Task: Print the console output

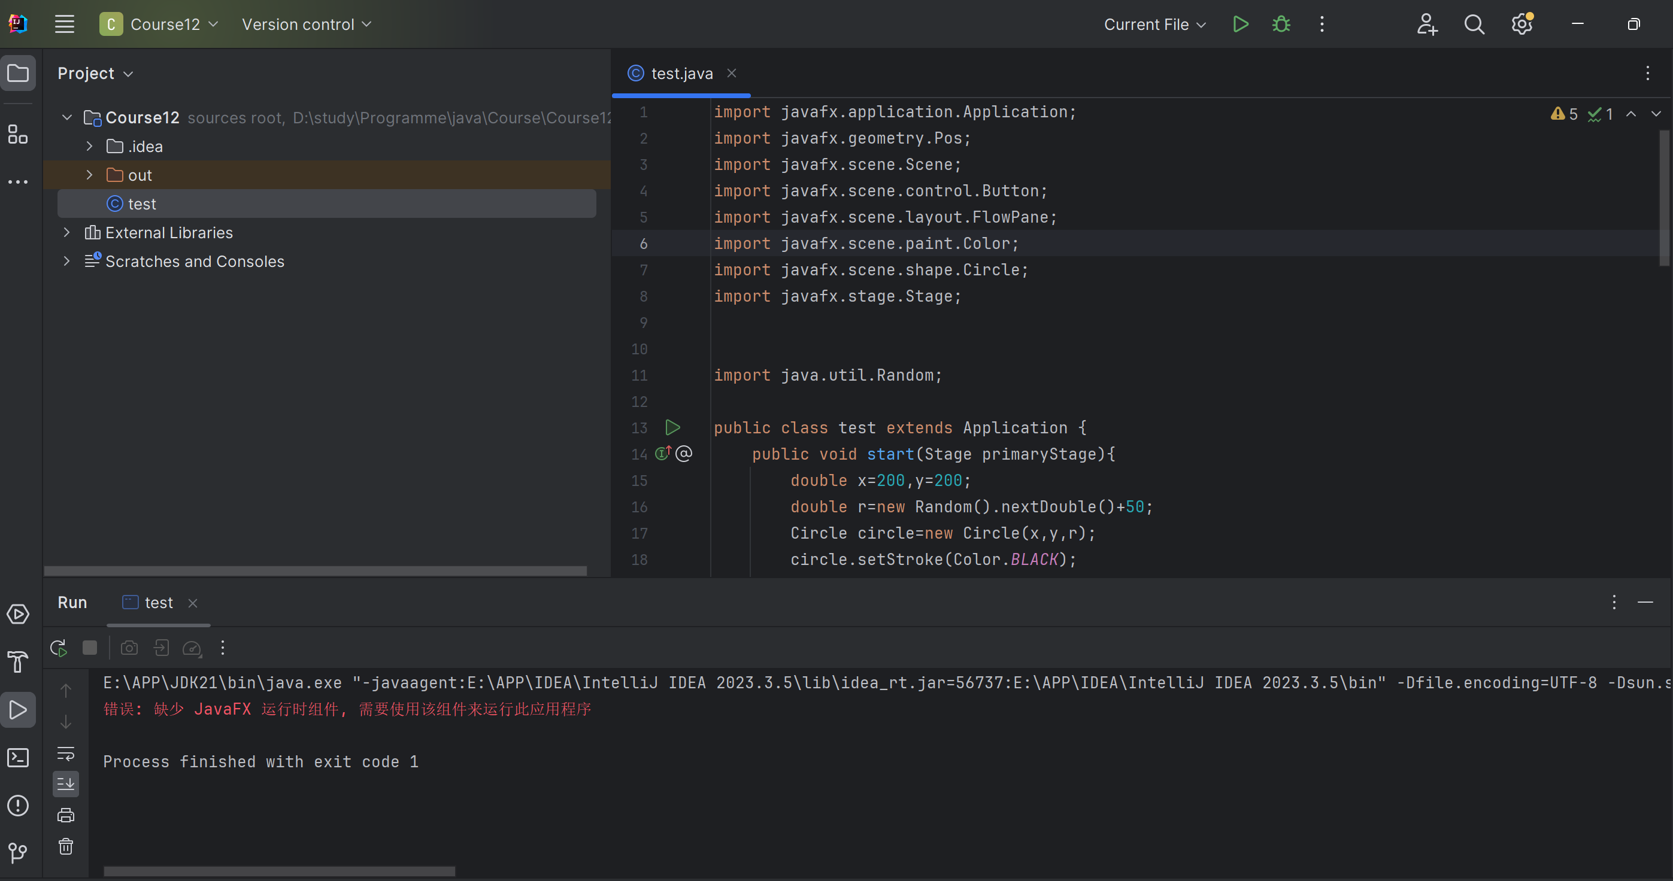Action: point(66,815)
